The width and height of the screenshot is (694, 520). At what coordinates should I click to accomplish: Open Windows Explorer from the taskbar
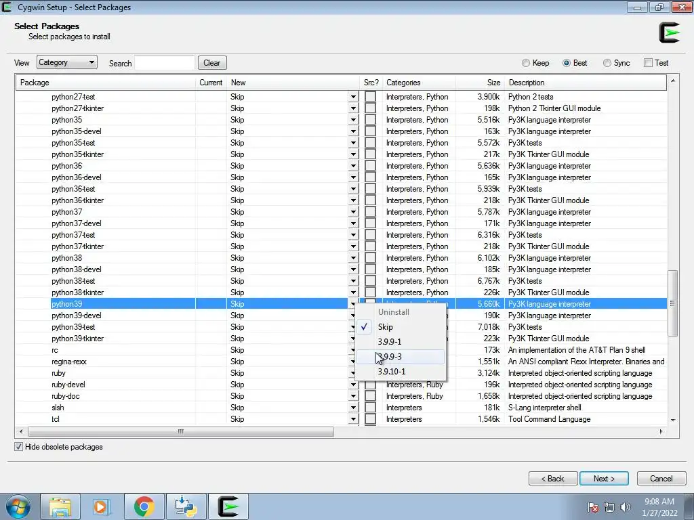60,506
